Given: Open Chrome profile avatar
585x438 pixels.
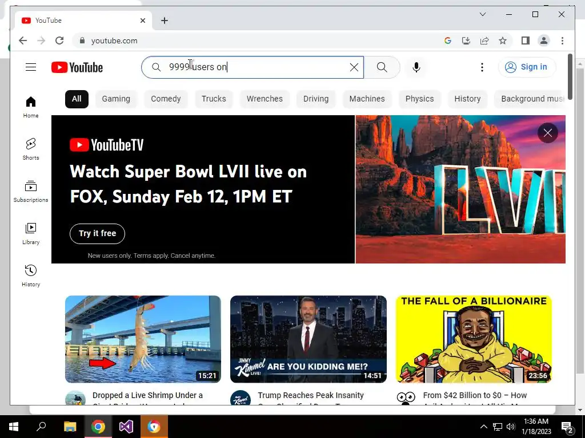Looking at the screenshot, I should pos(544,40).
